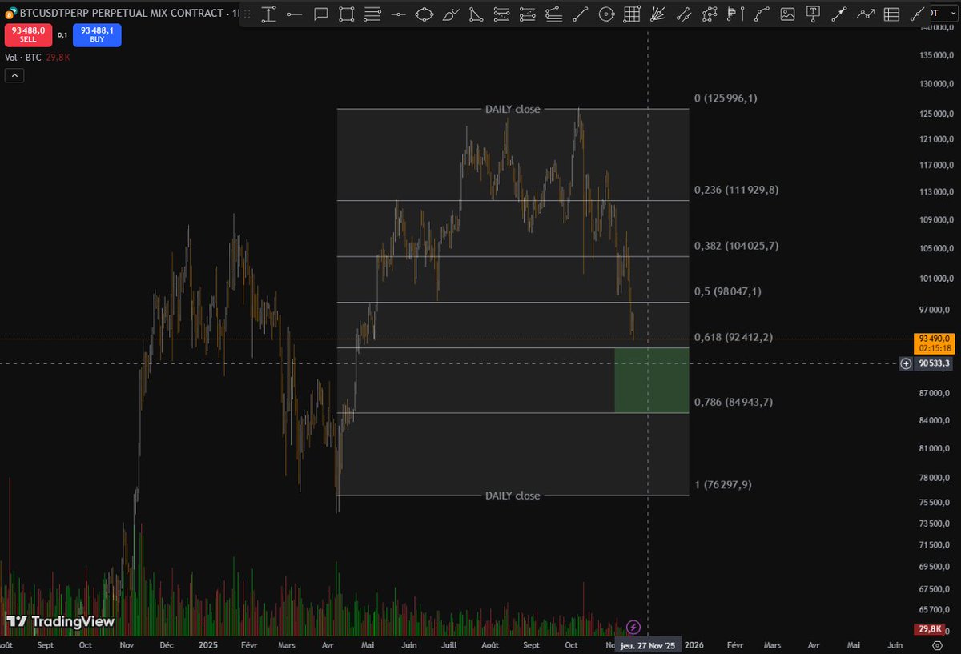961x654 pixels.
Task: Click the blue BUY 93 488,1 button
Action: 97,34
